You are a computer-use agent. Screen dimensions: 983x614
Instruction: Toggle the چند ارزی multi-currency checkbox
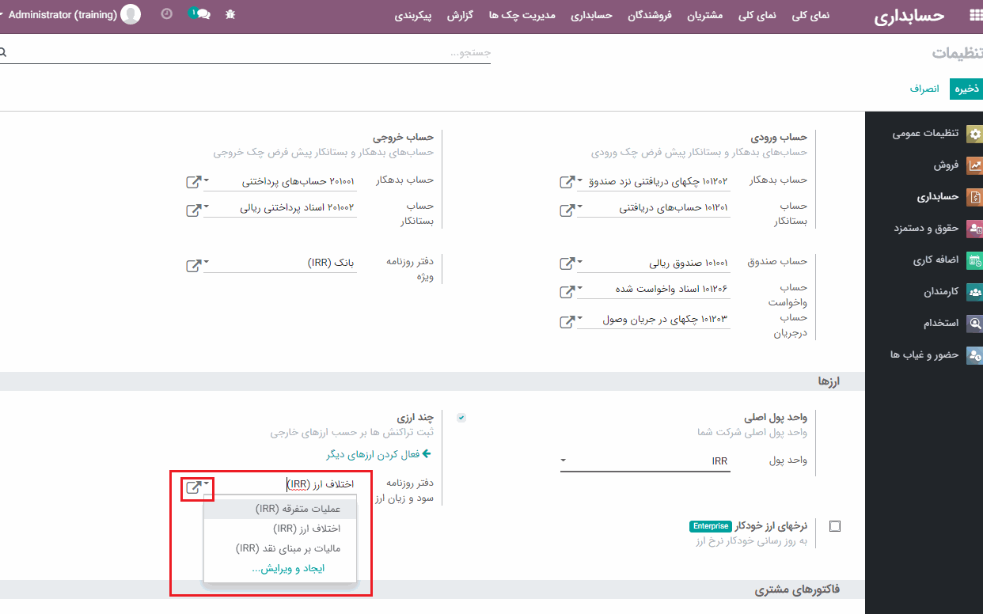click(461, 418)
